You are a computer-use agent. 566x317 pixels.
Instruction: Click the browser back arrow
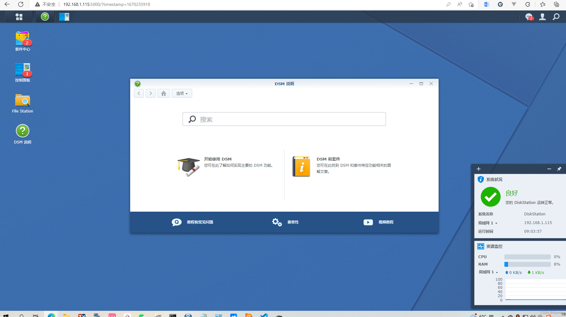pyautogui.click(x=7, y=4)
